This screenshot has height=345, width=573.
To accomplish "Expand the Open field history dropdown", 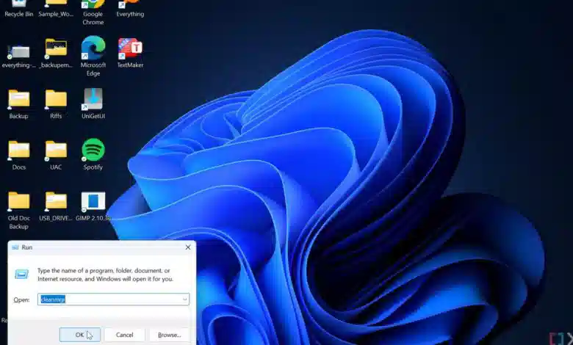I will [x=184, y=299].
